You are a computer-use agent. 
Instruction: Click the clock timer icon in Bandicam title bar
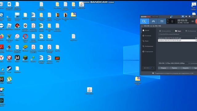pos(190,16)
